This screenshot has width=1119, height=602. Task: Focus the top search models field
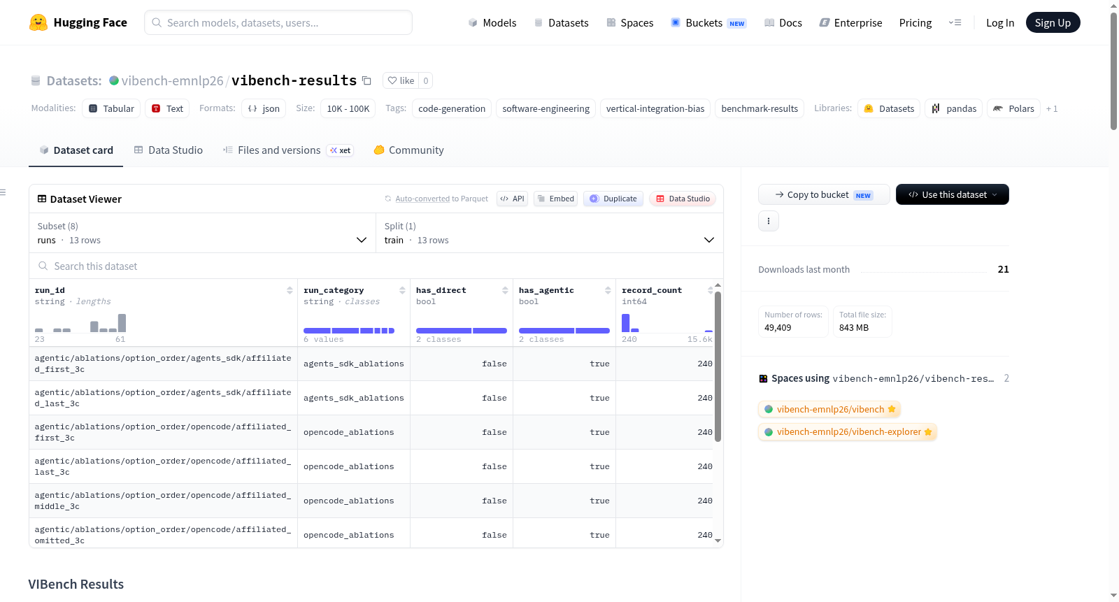(278, 22)
